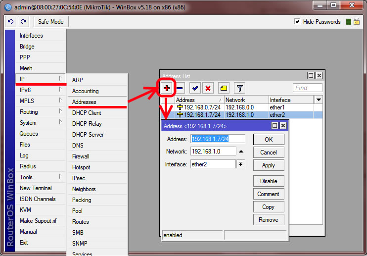Open DNS settings
This screenshot has width=367, height=256.
(97, 146)
